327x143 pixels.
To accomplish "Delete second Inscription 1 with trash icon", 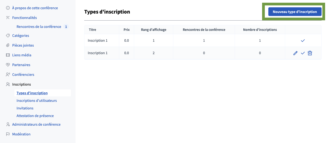I will coord(310,53).
